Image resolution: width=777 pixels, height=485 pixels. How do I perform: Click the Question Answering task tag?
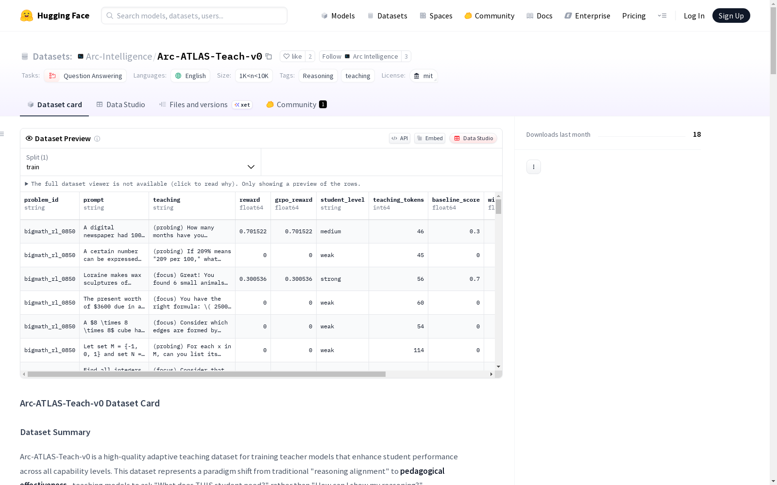click(85, 76)
